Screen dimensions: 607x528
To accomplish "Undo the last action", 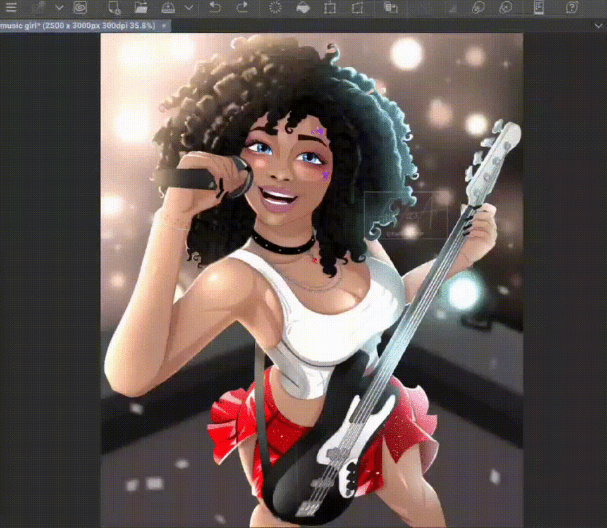I will 215,8.
